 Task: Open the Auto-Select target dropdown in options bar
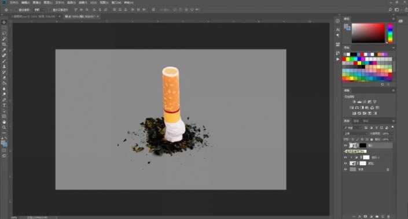(x=39, y=10)
